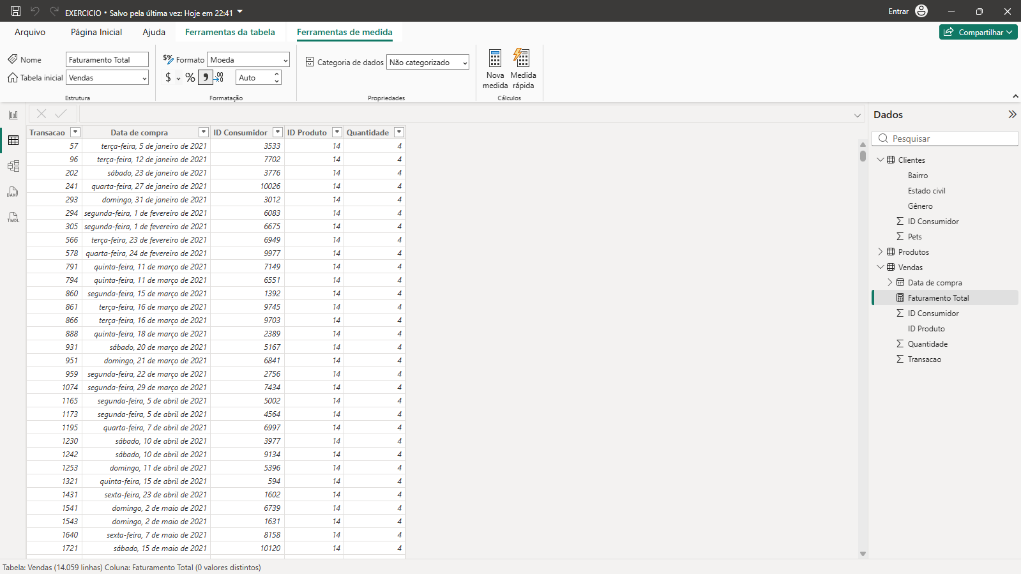The width and height of the screenshot is (1021, 574).
Task: Click the Save icon in title bar
Action: [x=15, y=11]
